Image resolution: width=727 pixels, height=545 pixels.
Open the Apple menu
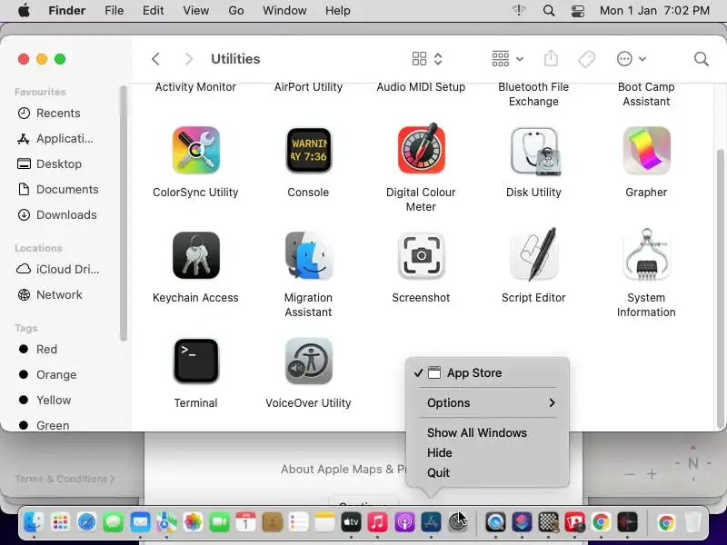[x=24, y=10]
